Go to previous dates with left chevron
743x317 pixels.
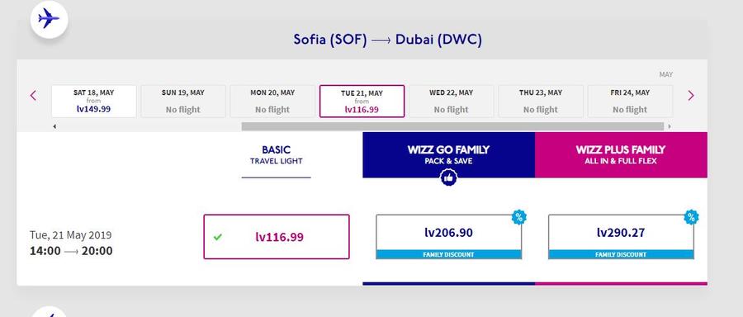click(33, 96)
